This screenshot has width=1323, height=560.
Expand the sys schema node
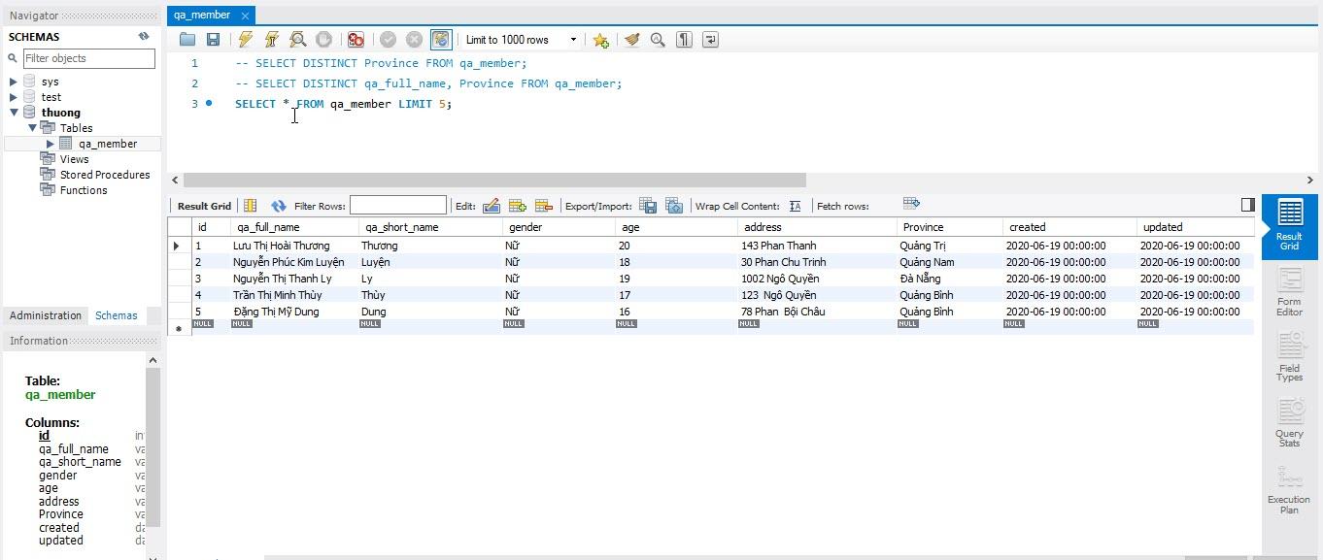13,82
